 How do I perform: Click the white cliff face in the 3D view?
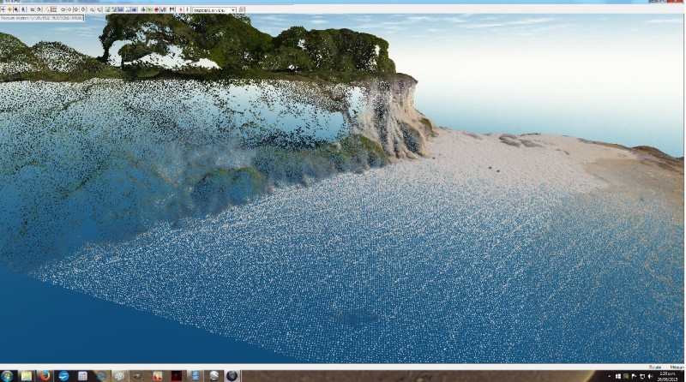390,120
